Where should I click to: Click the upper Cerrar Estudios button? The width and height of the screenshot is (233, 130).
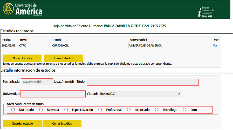(x=64, y=58)
